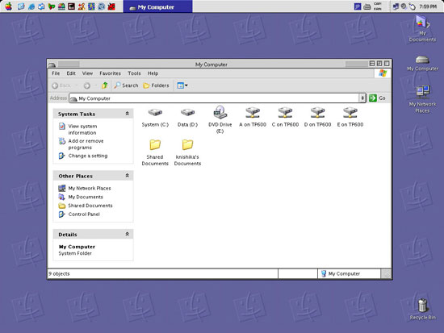This screenshot has height=333, width=444.
Task: Open the Help menu
Action: pos(153,73)
